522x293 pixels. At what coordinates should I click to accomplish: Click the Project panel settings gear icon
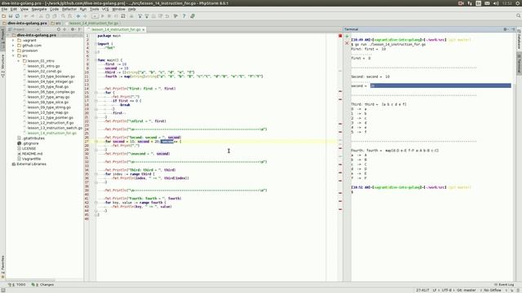tap(73, 29)
